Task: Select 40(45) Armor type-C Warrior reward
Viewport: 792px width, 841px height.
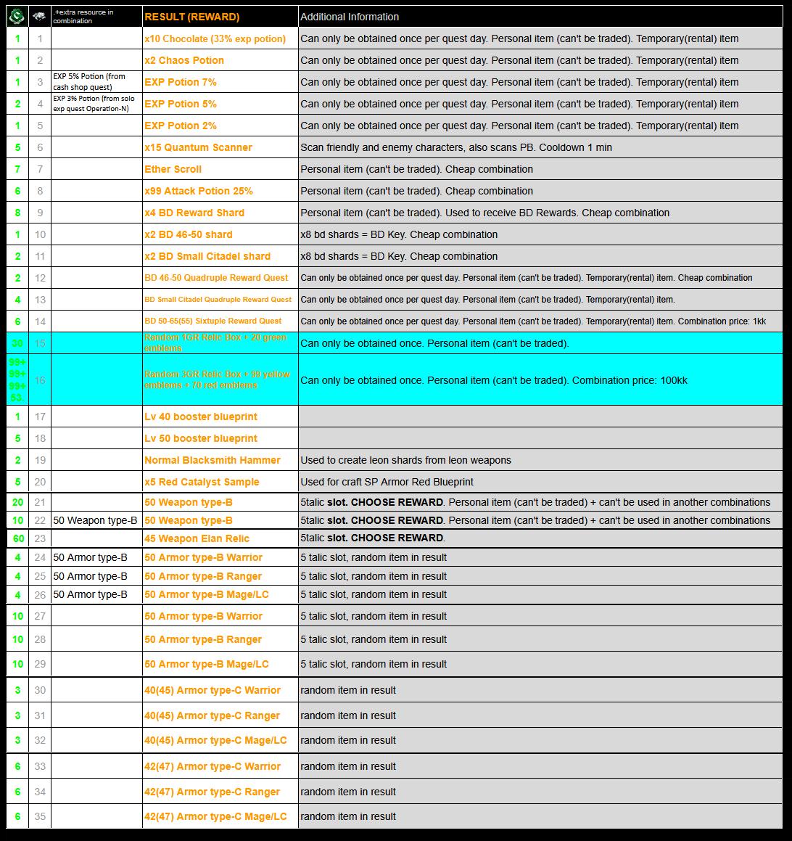Action: coord(213,690)
